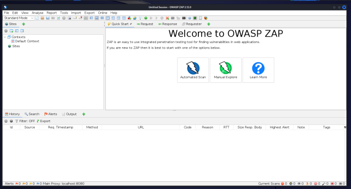Switch to the Request tab

pos(144,24)
